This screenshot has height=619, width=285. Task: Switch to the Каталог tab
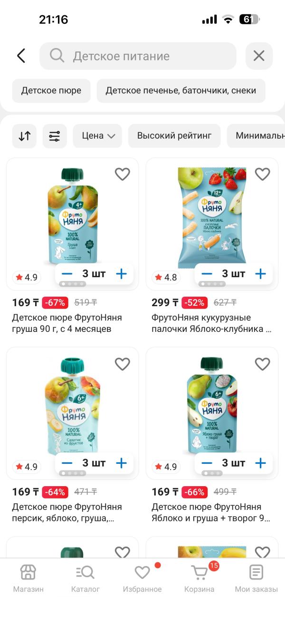[x=85, y=578]
